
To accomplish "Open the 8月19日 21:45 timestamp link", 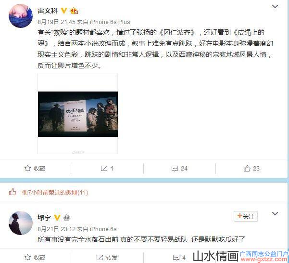I will [56, 22].
